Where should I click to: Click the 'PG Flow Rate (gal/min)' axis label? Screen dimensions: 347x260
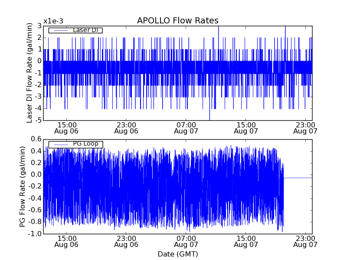[x=23, y=187]
